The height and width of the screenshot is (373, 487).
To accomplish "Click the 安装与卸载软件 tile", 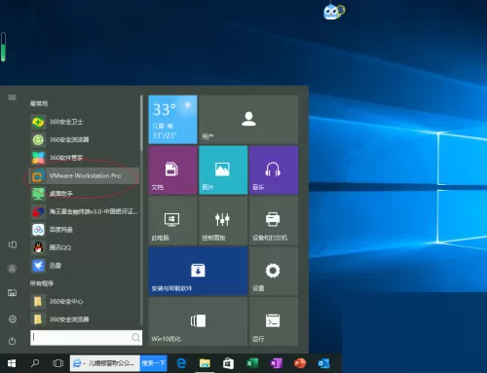I will pos(198,271).
